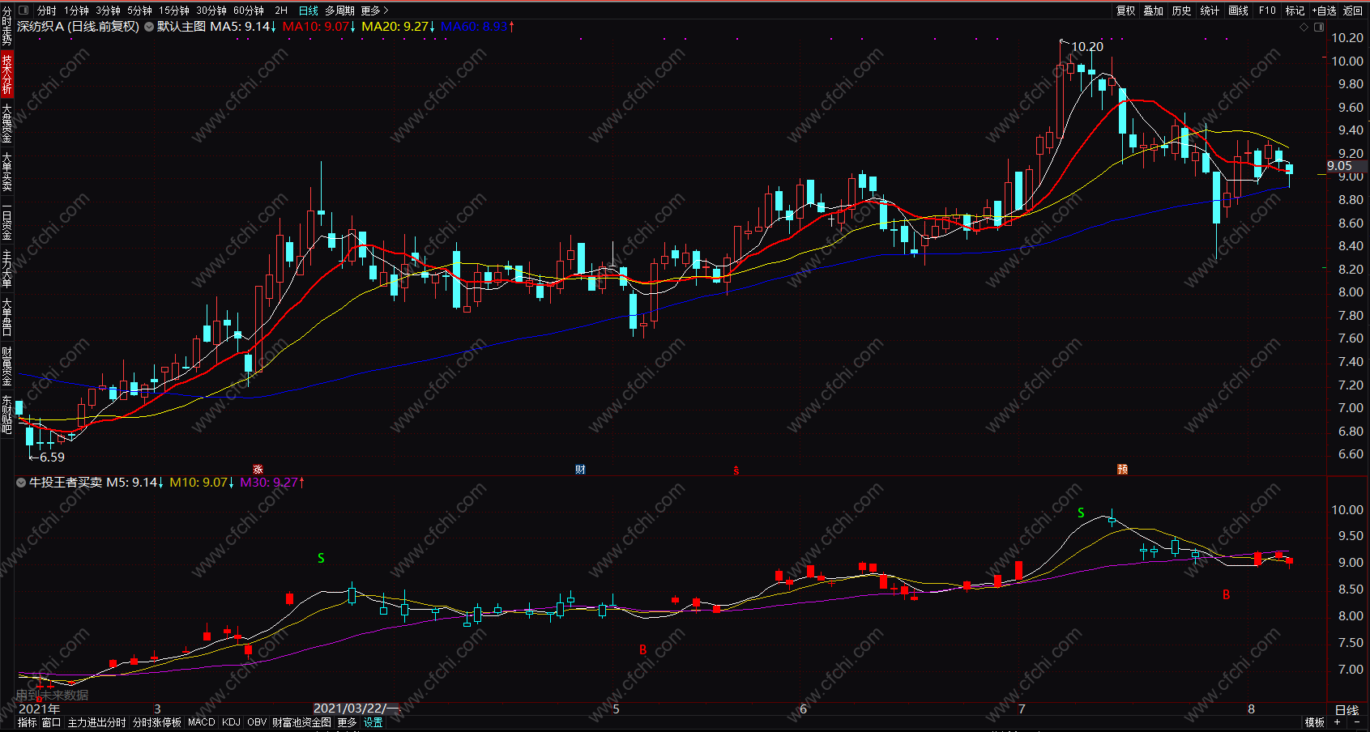1370x732 pixels.
Task: Select the 财富池资金图 indicator
Action: pos(301,722)
